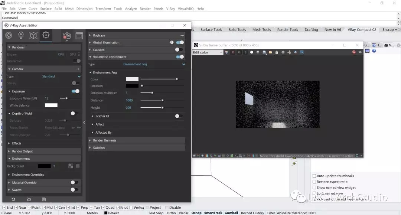Turn off the Exposure toggle
The image size is (401, 215).
(75, 91)
